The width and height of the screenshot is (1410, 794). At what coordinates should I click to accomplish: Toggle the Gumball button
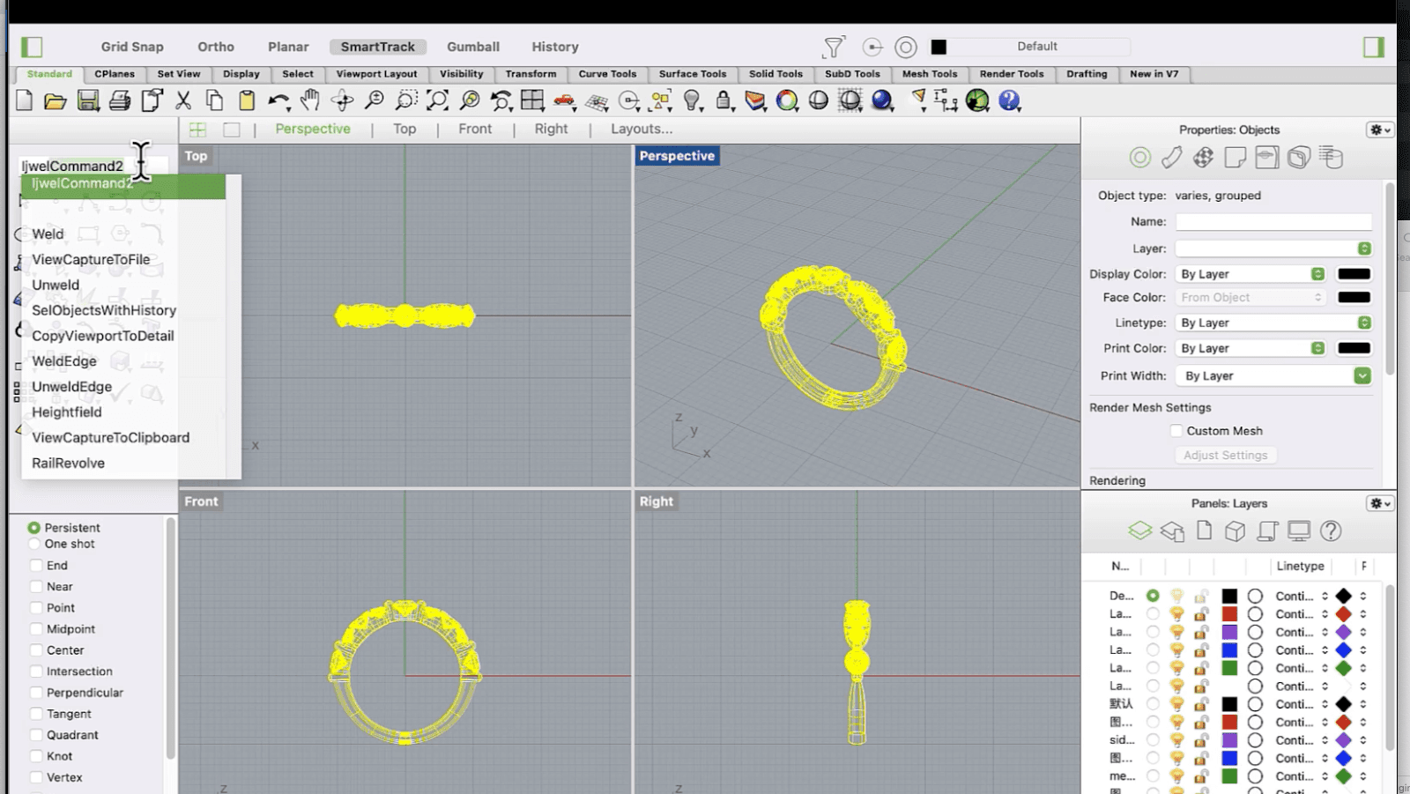point(473,47)
